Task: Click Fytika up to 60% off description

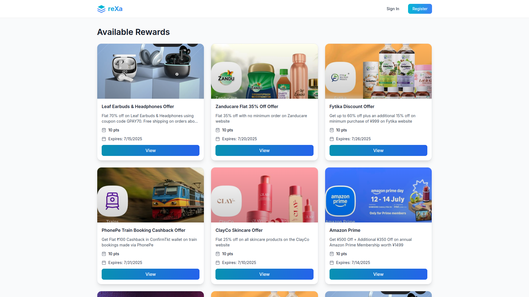Action: tap(373, 119)
